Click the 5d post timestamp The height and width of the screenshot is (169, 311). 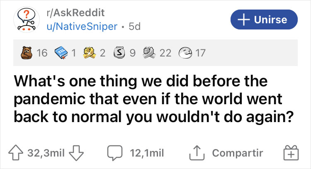[x=134, y=26]
